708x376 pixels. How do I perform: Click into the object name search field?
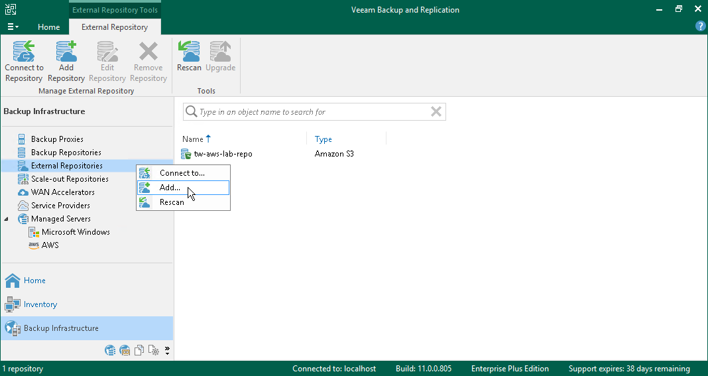tap(312, 112)
